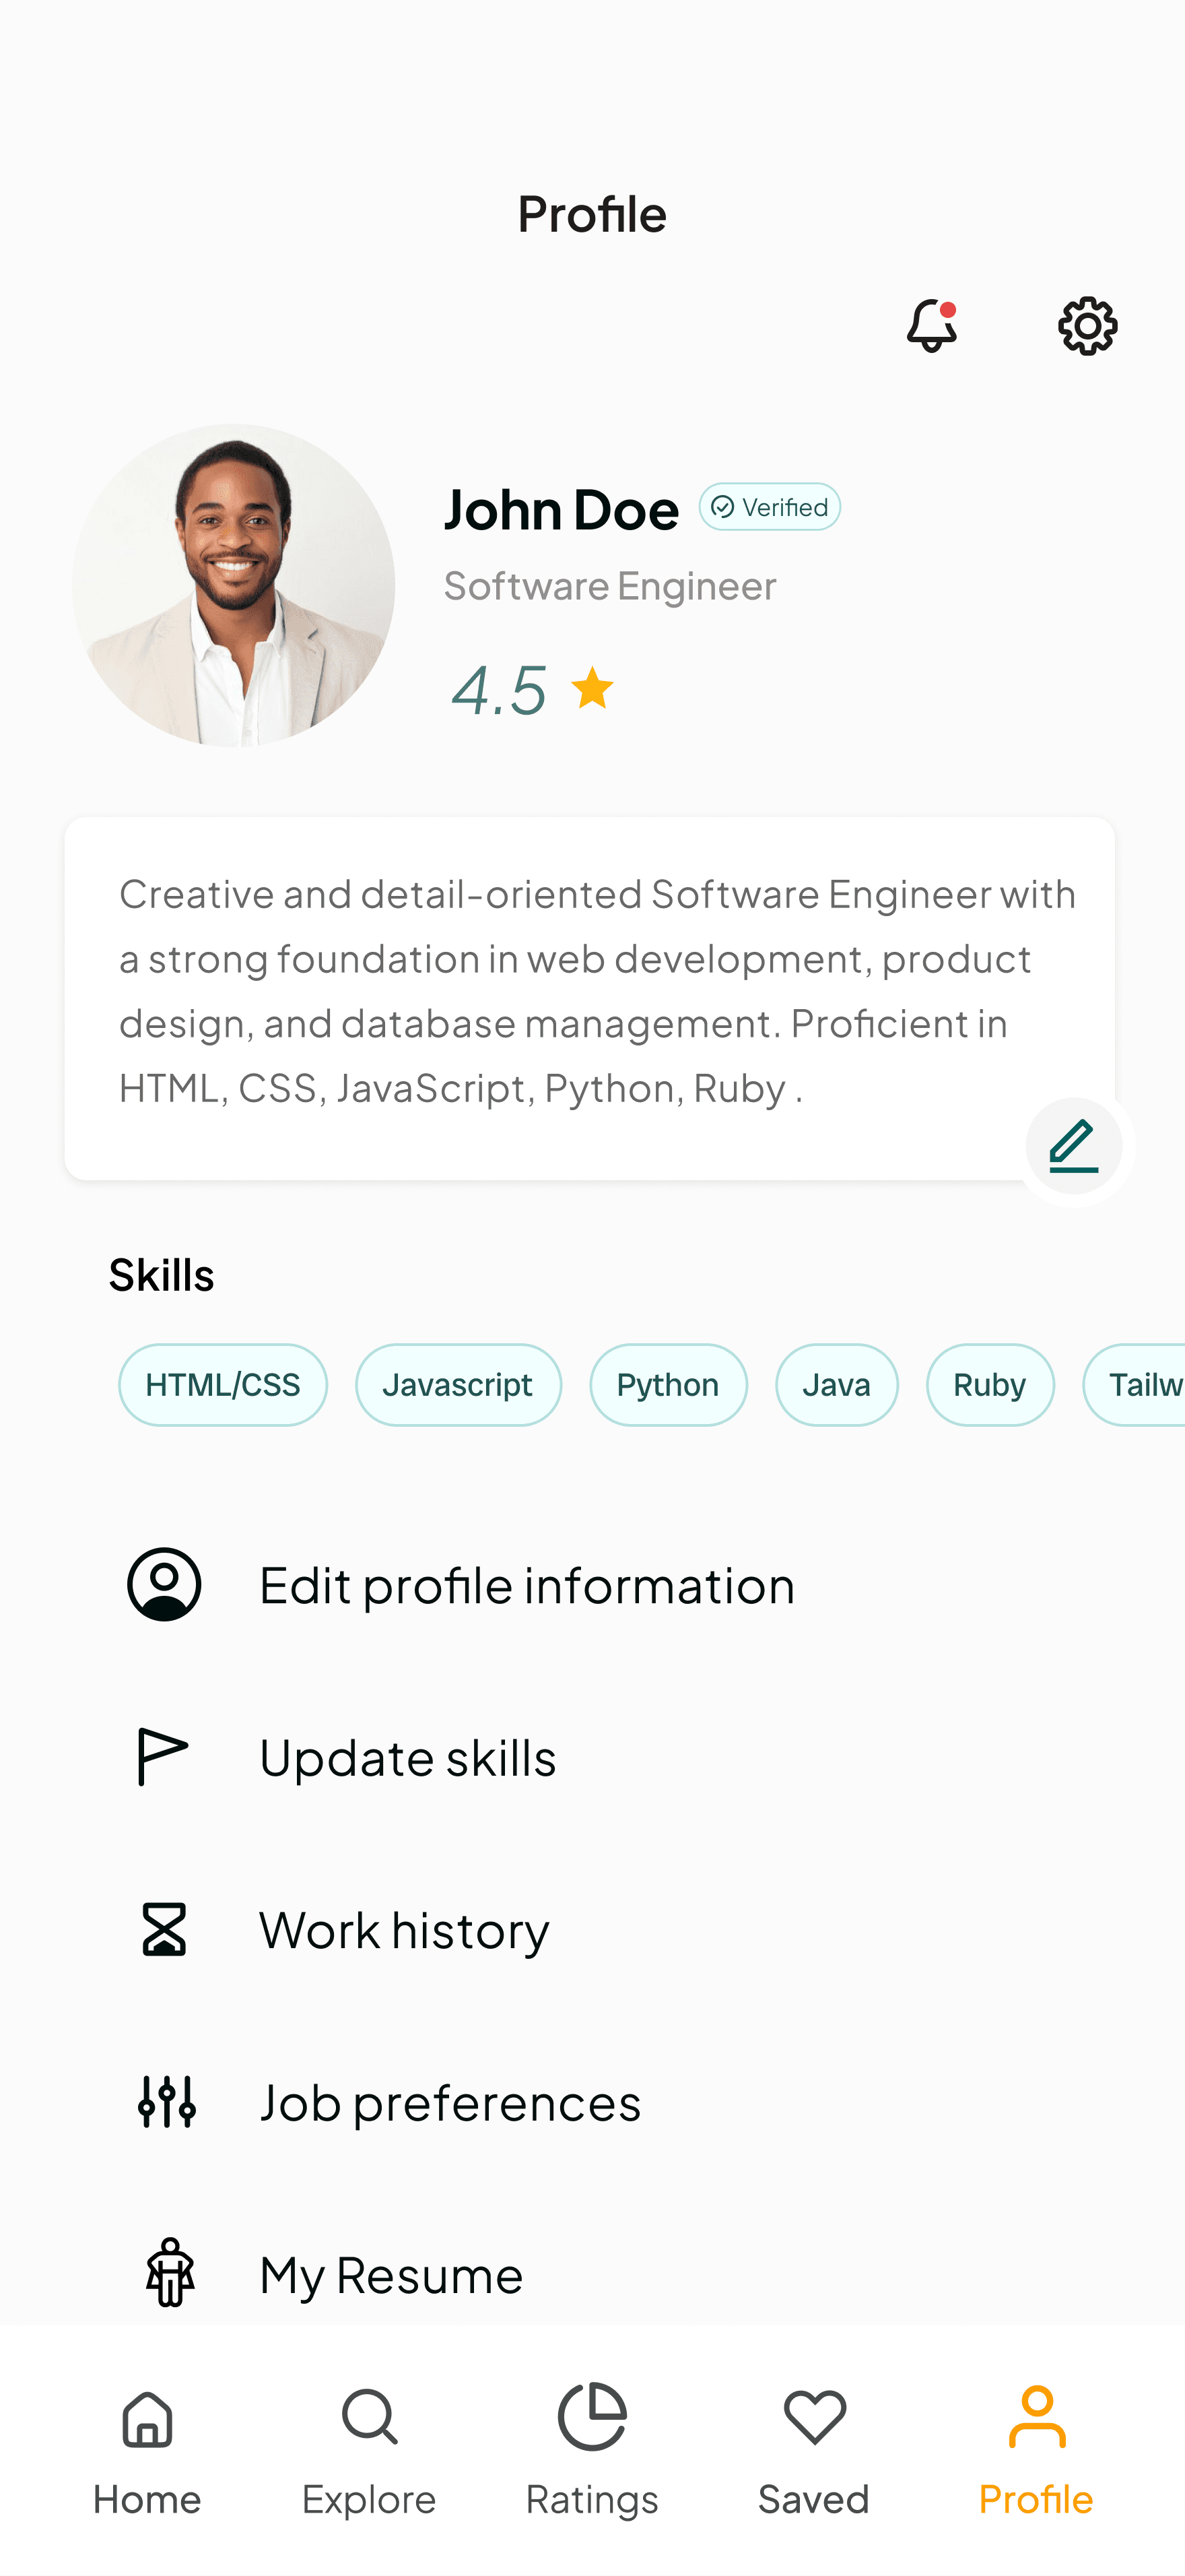The height and width of the screenshot is (2576, 1185).
Task: Tap the gold rating star
Action: pyautogui.click(x=592, y=688)
